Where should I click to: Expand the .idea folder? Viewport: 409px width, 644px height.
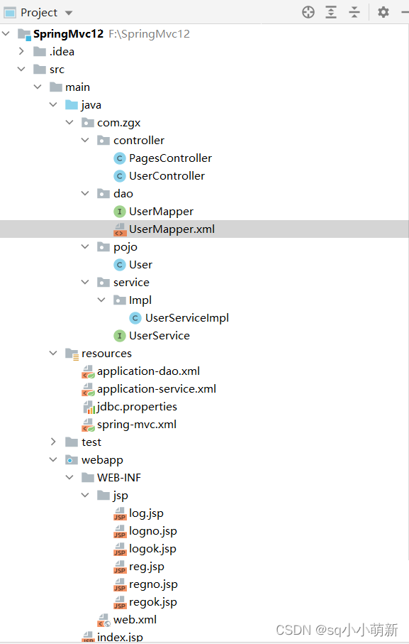(21, 51)
